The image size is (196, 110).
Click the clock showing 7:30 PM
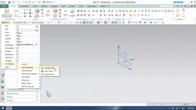pos(190,108)
